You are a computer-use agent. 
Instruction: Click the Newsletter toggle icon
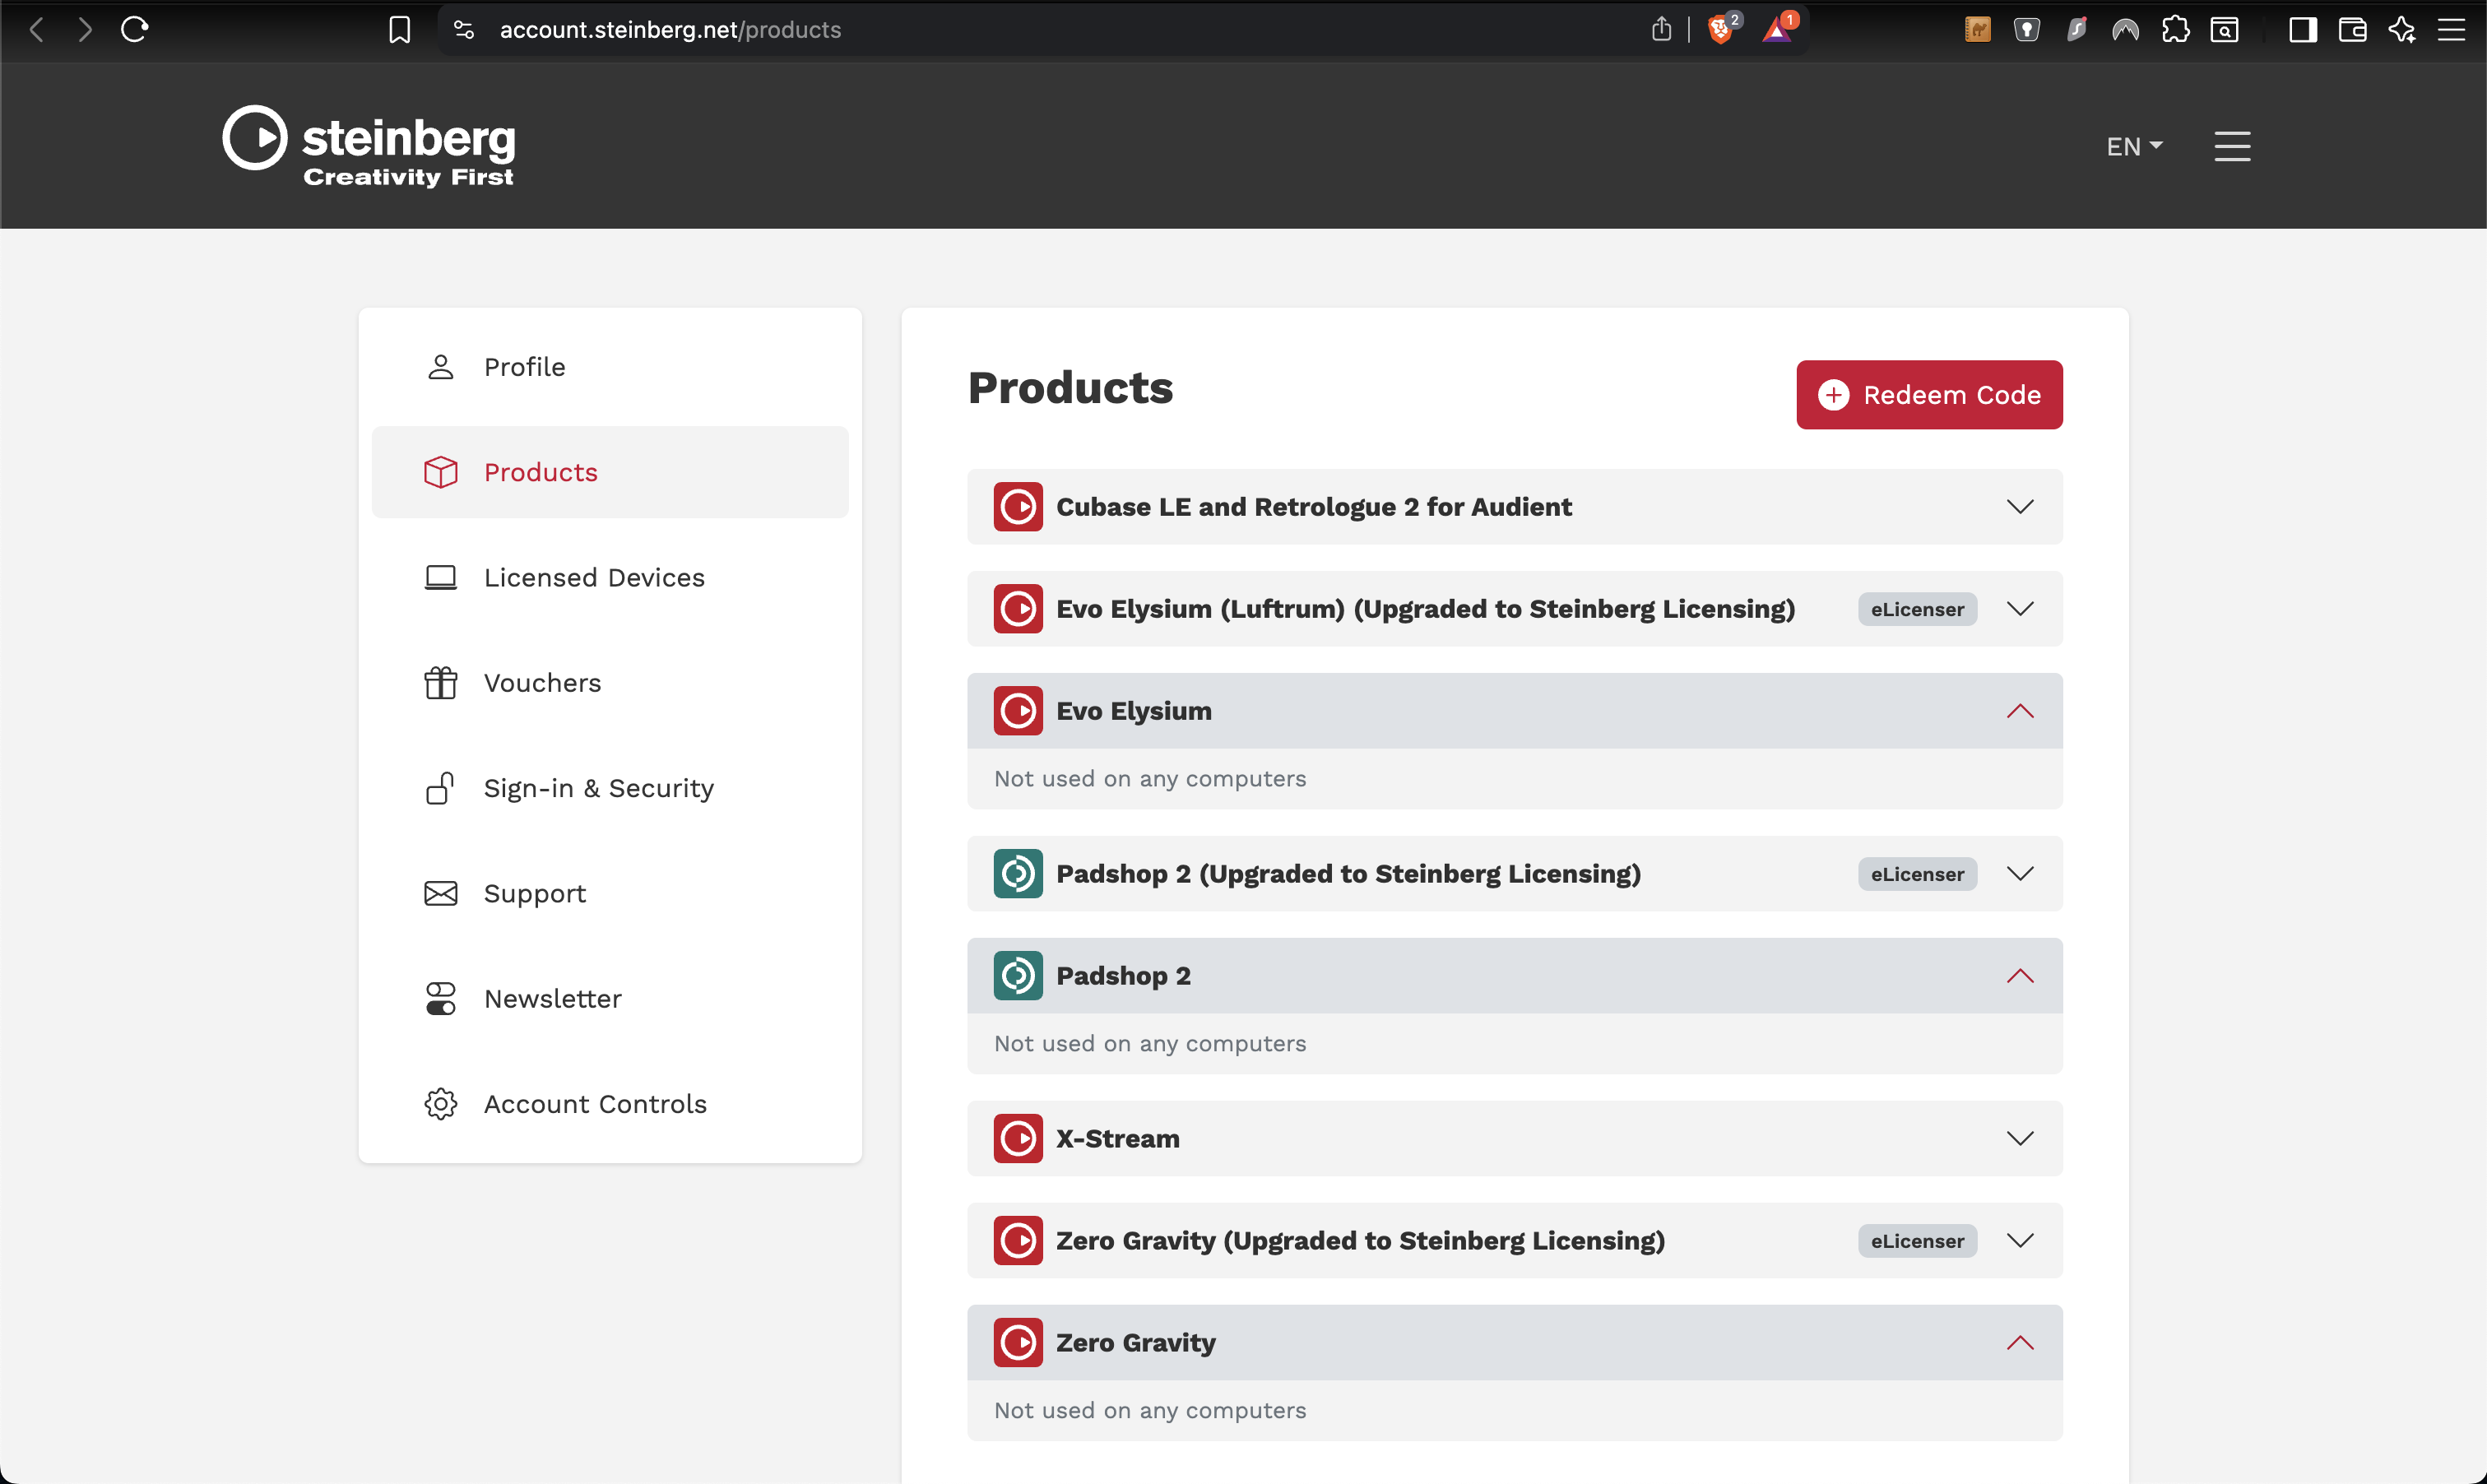(x=441, y=999)
